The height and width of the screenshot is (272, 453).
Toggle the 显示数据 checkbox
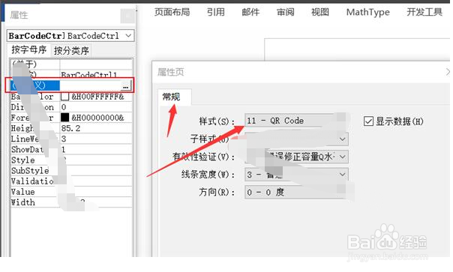coord(368,121)
